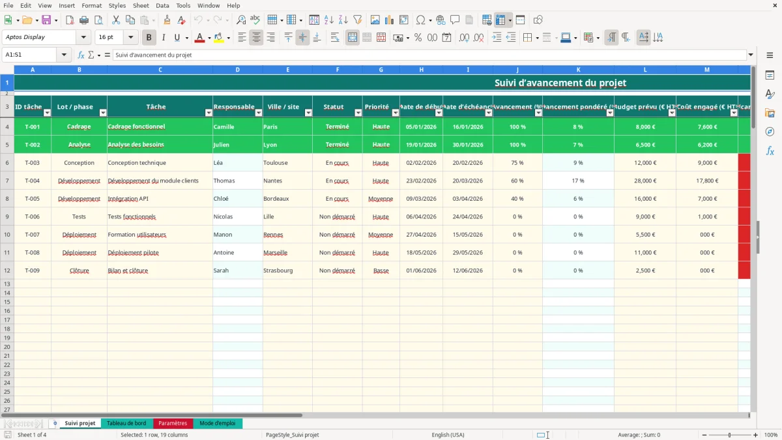
Task: Open the Tâche column filter dropdown
Action: click(x=209, y=113)
